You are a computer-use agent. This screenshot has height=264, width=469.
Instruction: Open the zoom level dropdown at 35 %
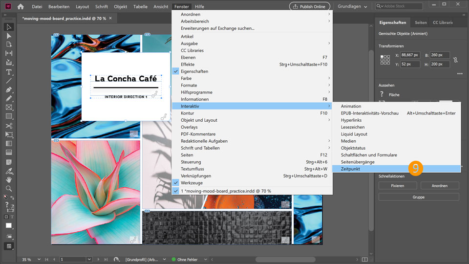tap(39, 260)
